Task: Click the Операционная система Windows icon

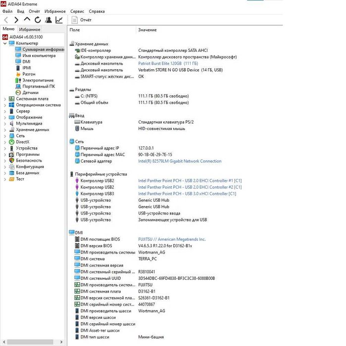Action: point(11,105)
